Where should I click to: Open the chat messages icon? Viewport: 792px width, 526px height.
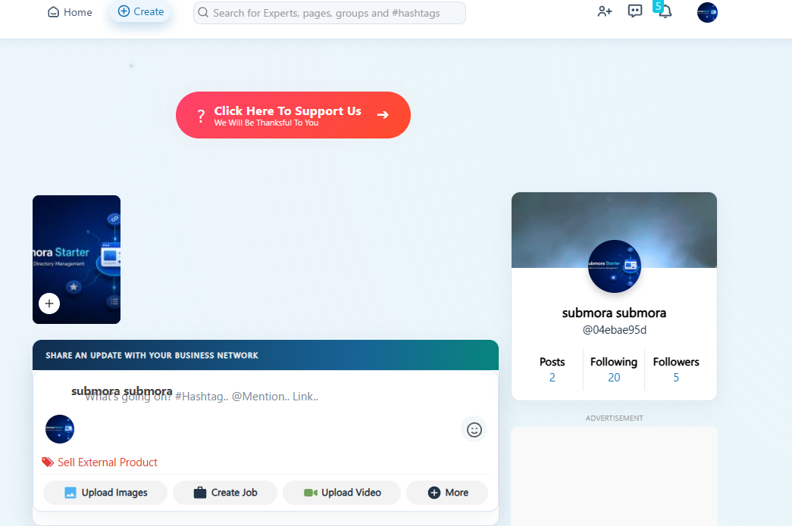click(x=635, y=11)
